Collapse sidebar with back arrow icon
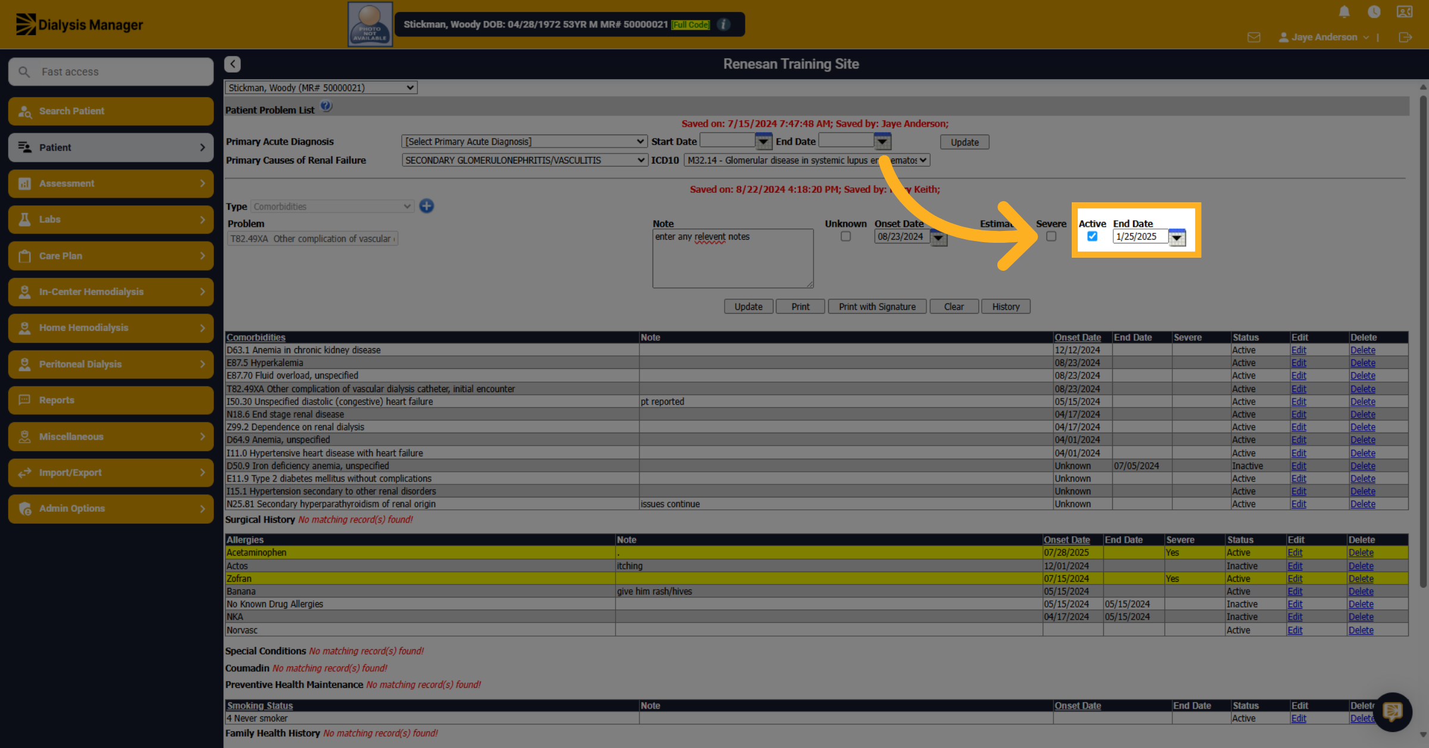 232,64
